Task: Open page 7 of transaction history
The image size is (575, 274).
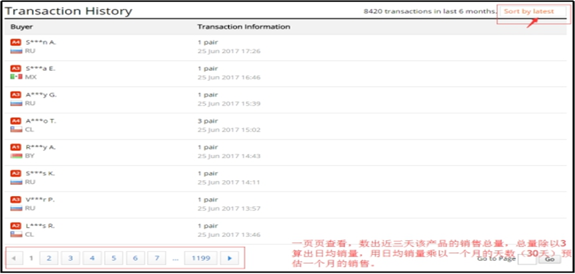Action: [157, 258]
